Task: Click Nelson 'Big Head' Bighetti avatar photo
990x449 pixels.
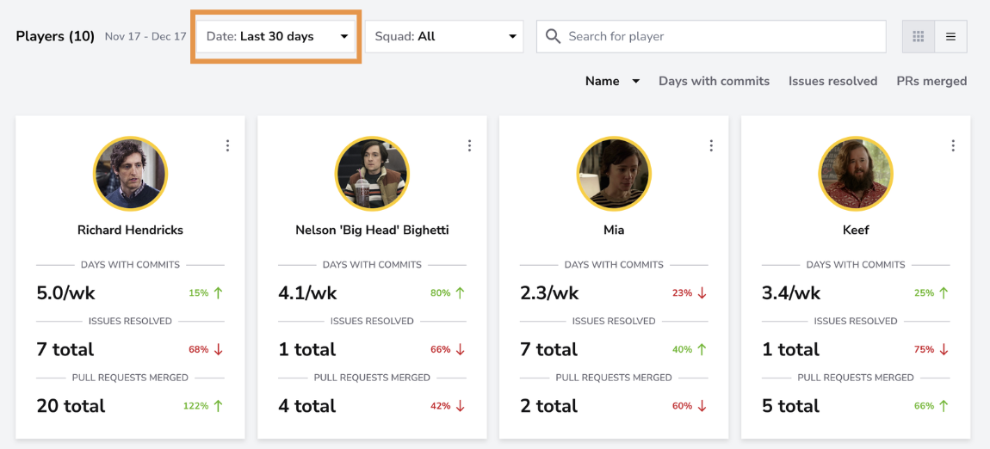Action: pyautogui.click(x=372, y=174)
